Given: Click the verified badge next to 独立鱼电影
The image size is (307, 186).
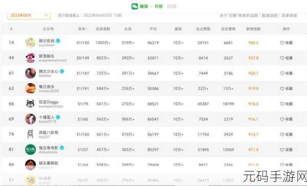Looking at the screenshot, I should pyautogui.click(x=62, y=148).
